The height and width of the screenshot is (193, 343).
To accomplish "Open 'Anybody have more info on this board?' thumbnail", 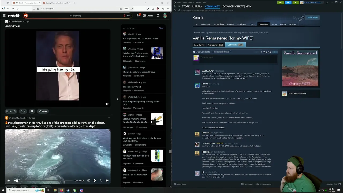I will (x=157, y=156).
